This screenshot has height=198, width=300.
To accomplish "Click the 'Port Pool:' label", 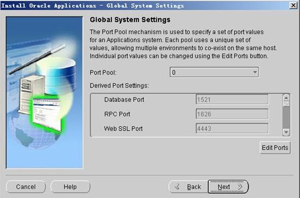I will click(x=103, y=73).
